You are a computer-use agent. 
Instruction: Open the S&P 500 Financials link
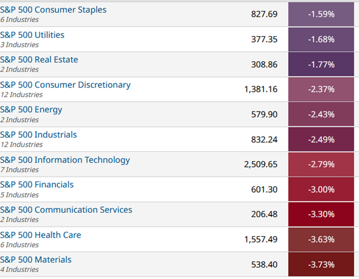point(37,185)
